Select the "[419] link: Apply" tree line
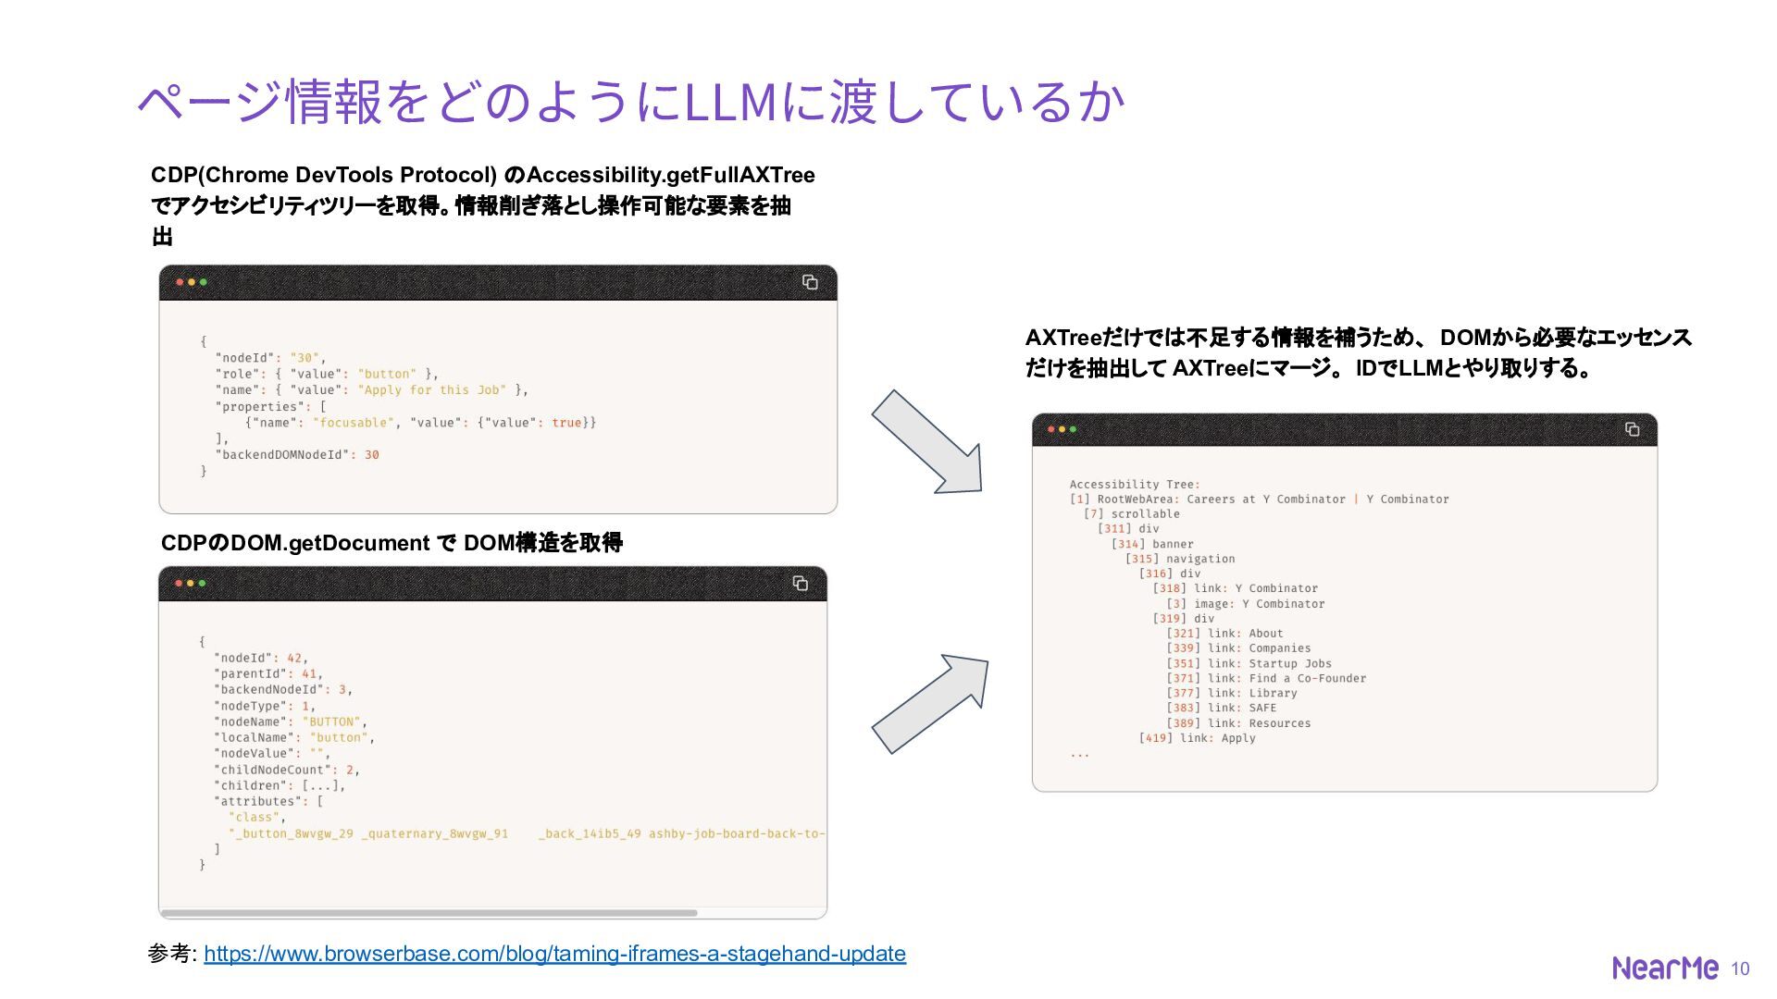This screenshot has width=1777, height=999. click(1197, 738)
